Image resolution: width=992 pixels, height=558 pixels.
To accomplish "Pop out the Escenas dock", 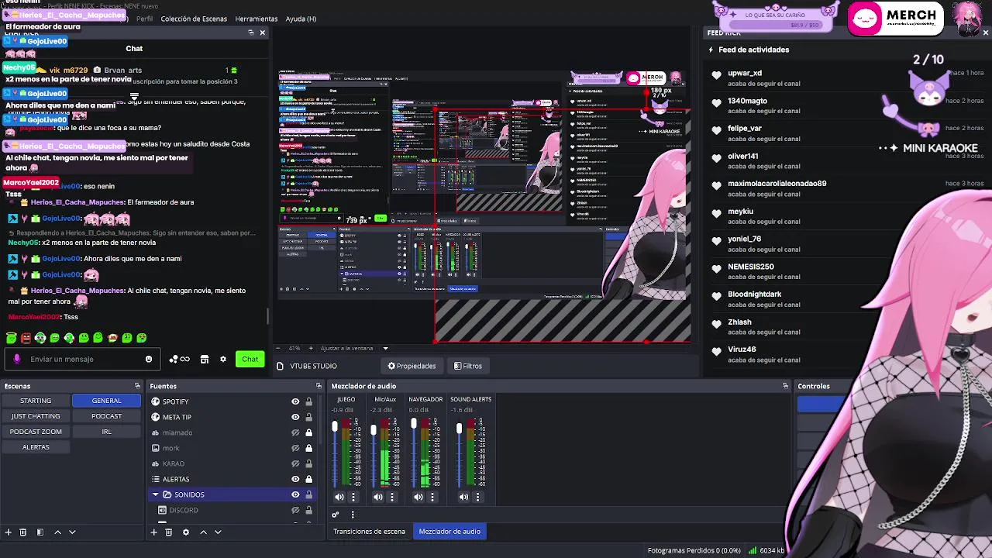I will click(x=137, y=386).
